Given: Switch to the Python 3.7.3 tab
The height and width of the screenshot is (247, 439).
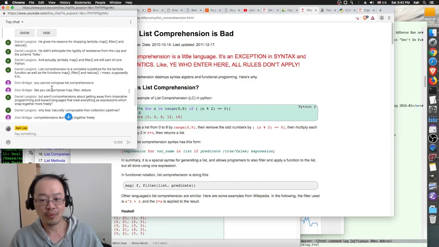Looking at the screenshot, I should [348, 10].
